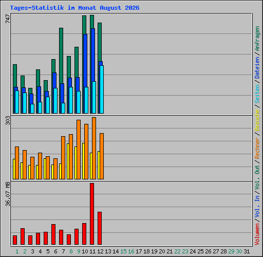Click day 29 on the x-axis

[x=231, y=251]
